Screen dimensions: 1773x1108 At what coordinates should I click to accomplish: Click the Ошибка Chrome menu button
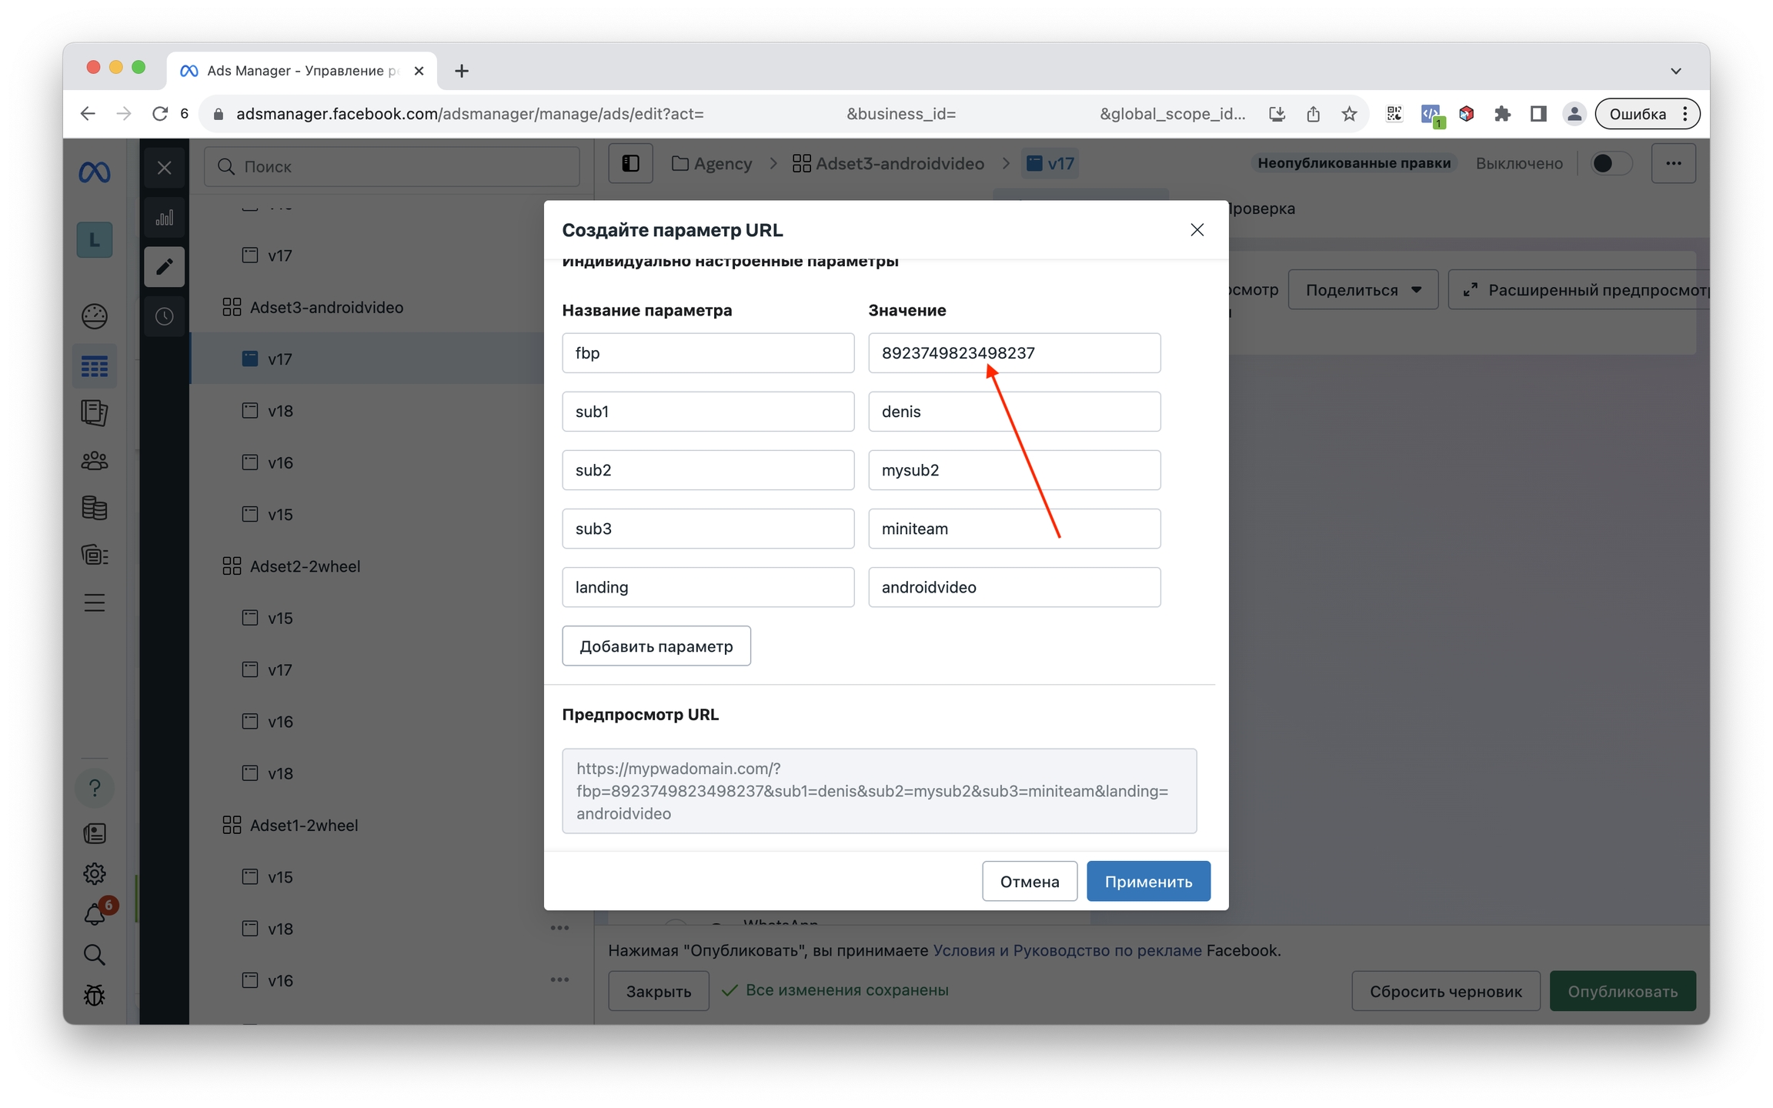pos(1647,114)
